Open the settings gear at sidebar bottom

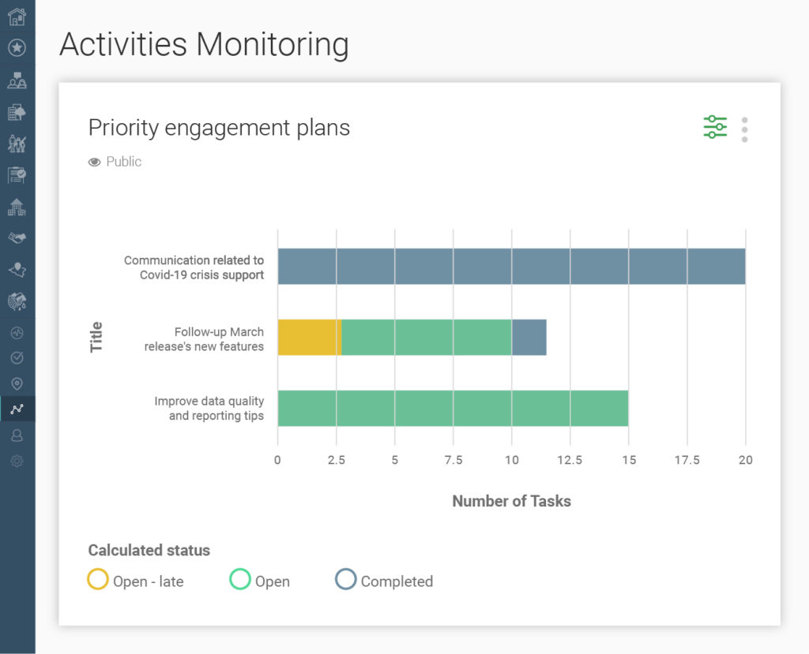click(17, 462)
